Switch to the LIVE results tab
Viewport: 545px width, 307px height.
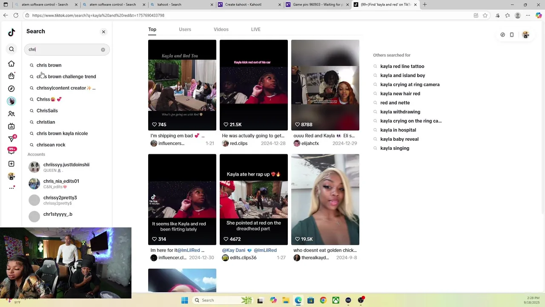[x=256, y=29]
